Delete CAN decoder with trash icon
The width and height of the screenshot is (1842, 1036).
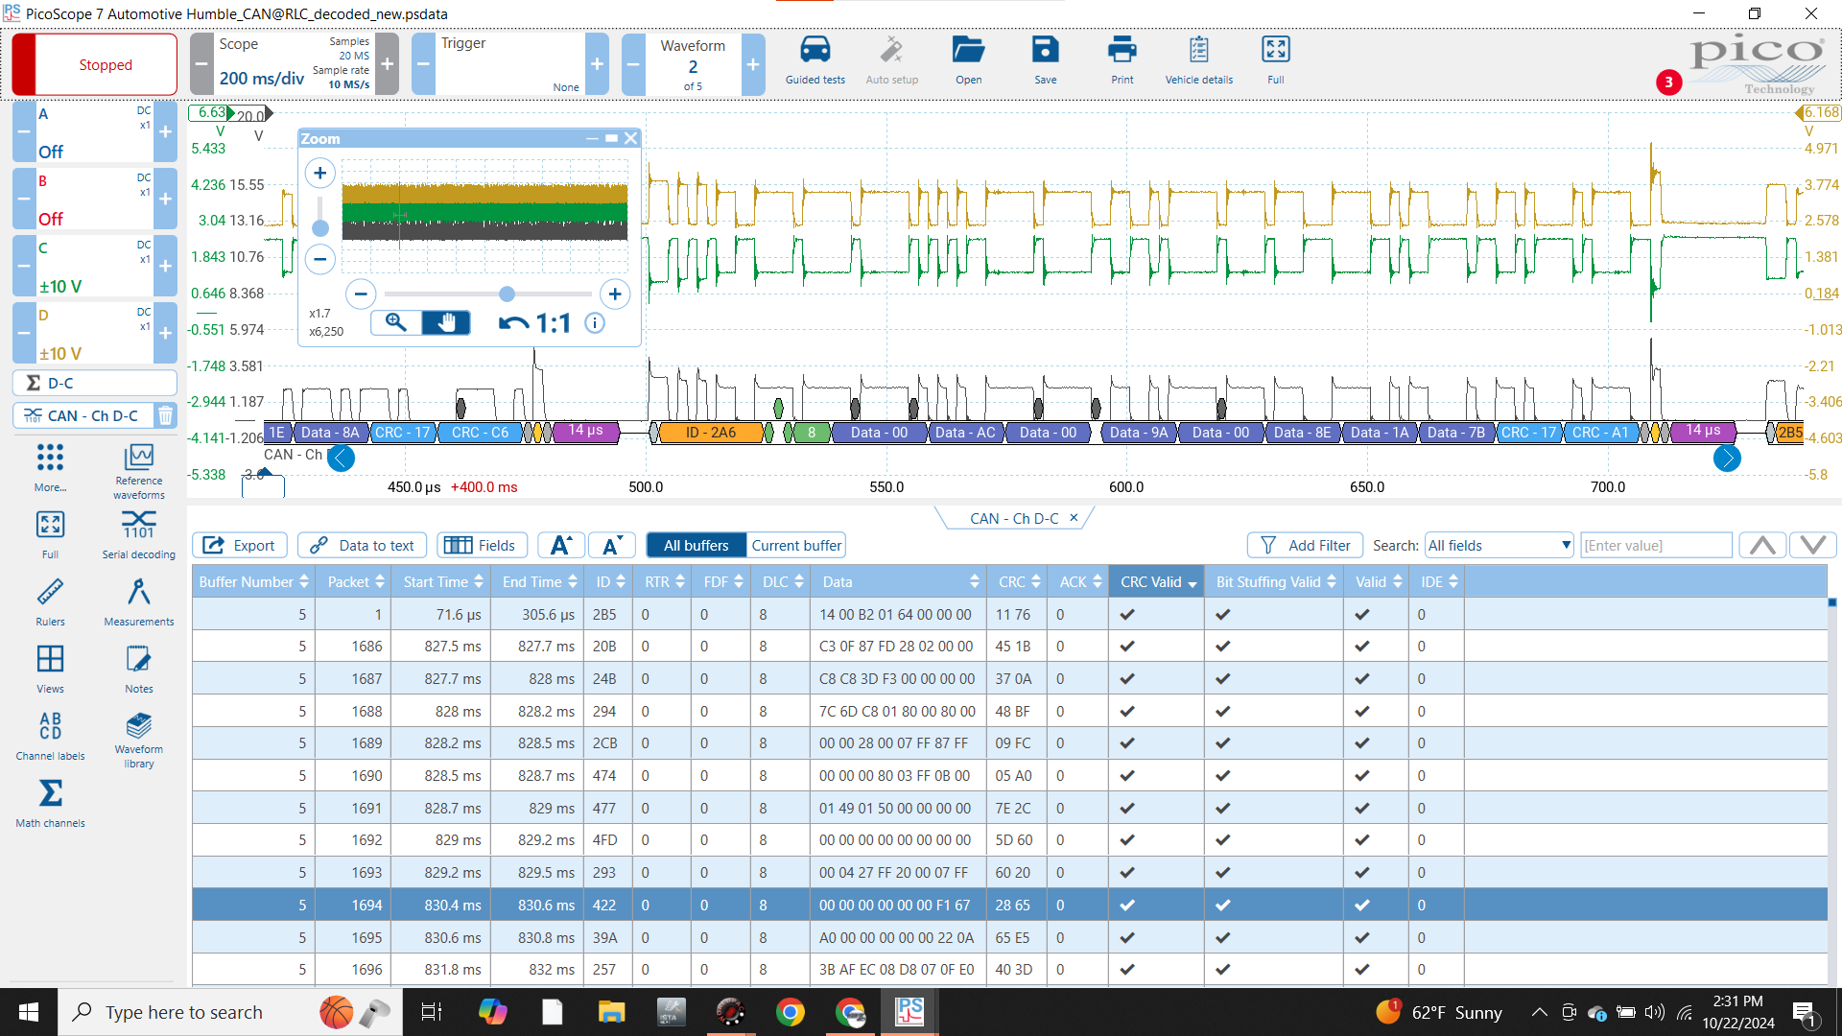[x=165, y=415]
